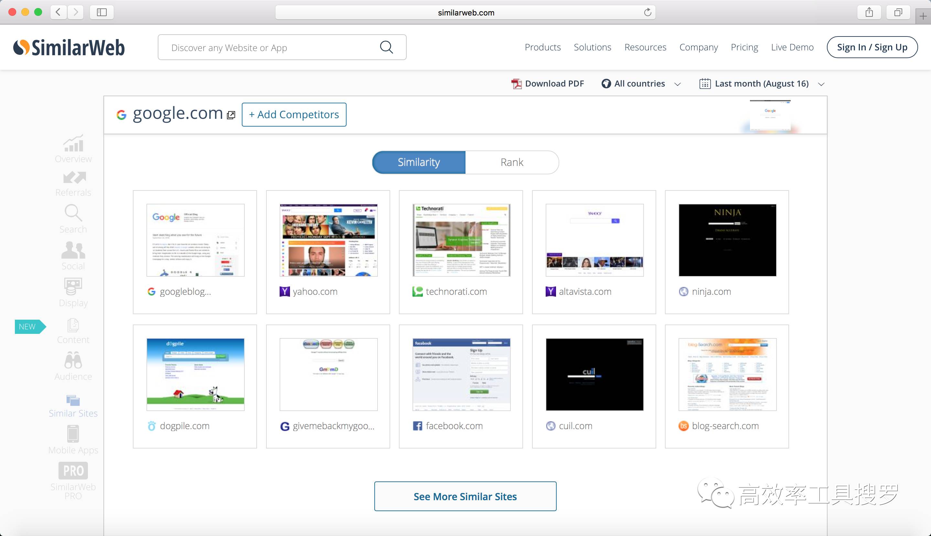
Task: Open the Overview sidebar icon
Action: tap(73, 143)
